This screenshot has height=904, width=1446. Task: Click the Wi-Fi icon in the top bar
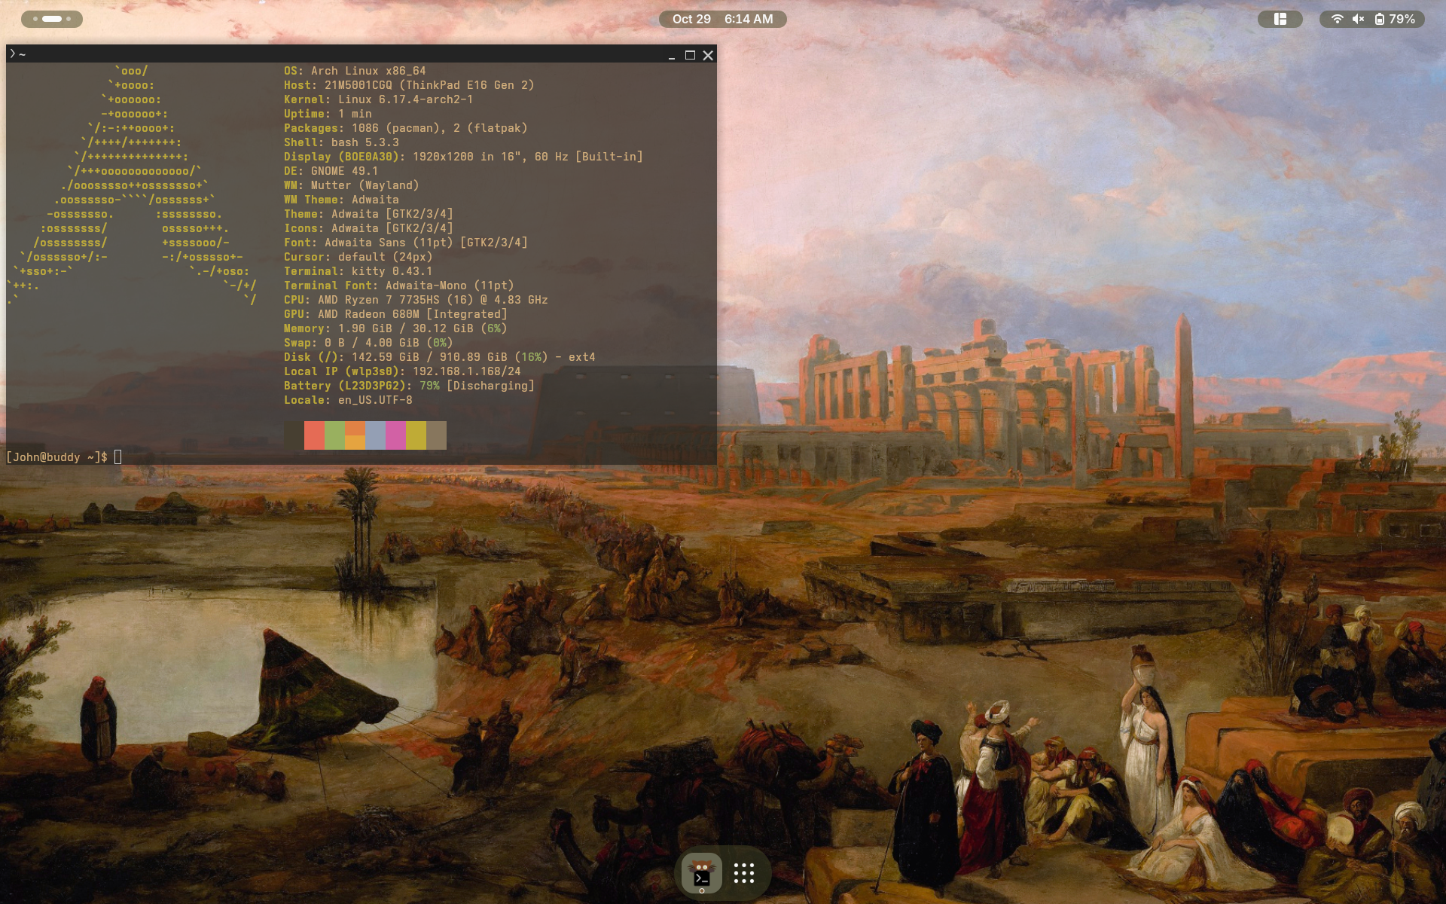point(1337,19)
